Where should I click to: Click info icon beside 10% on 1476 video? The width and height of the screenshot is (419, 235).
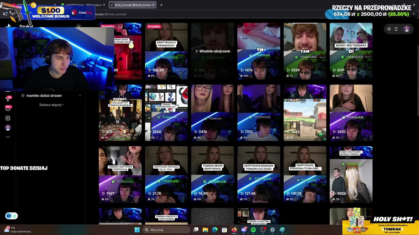pyautogui.click(x=251, y=76)
